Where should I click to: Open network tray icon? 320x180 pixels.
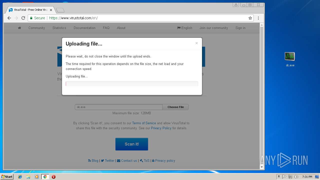coord(290,177)
